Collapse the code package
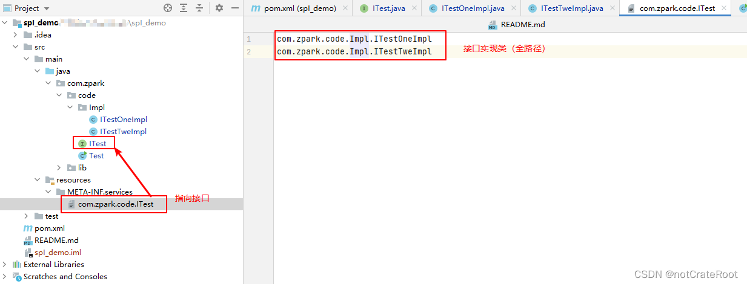The width and height of the screenshot is (747, 284). [x=60, y=95]
